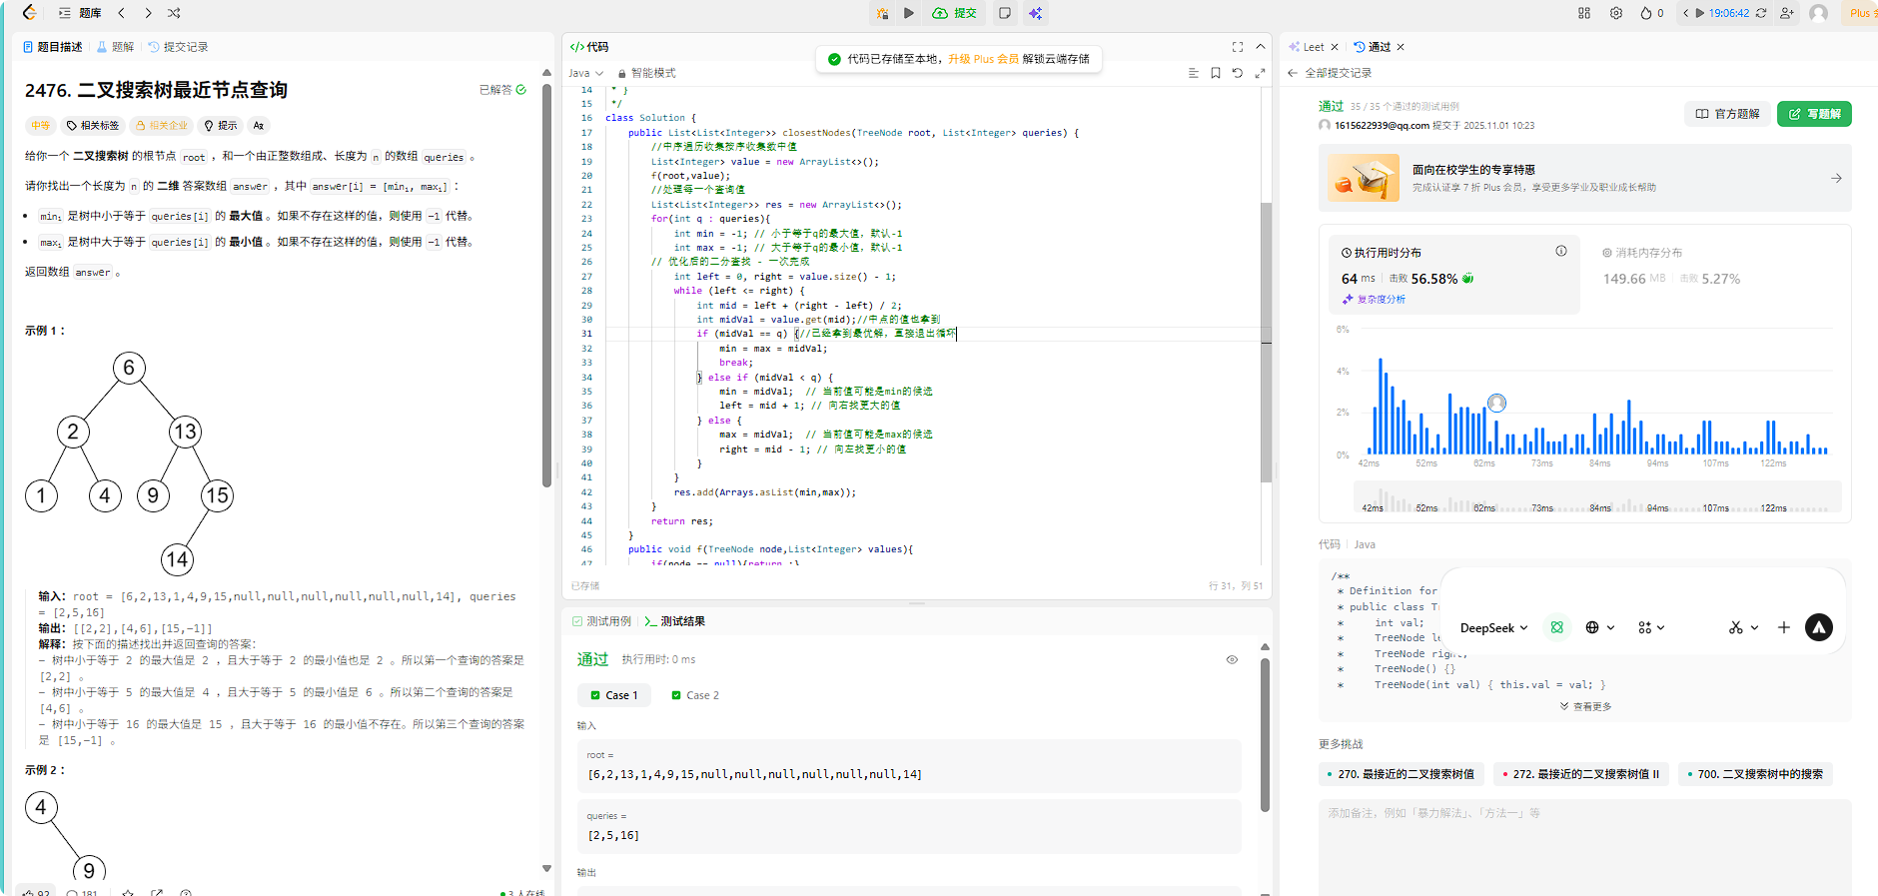Image resolution: width=1878 pixels, height=896 pixels.
Task: Pick a random problem shuffle icon
Action: point(174,13)
